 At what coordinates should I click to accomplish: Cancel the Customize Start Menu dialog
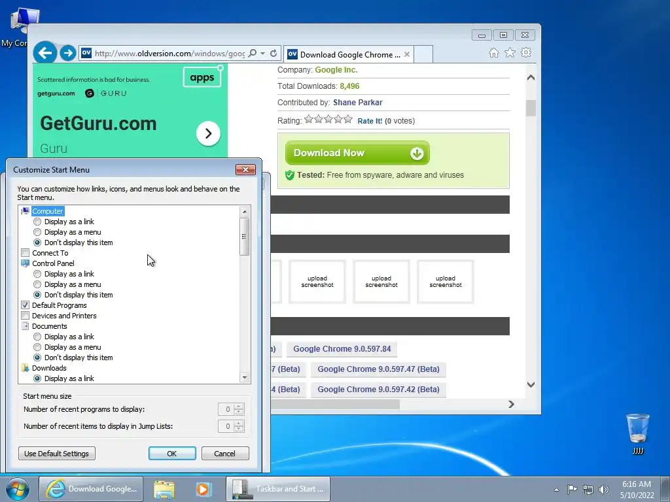tap(225, 454)
